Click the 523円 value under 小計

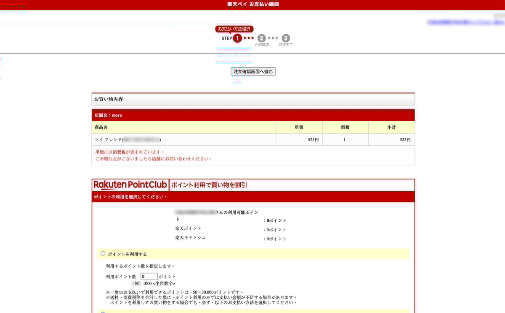(405, 139)
